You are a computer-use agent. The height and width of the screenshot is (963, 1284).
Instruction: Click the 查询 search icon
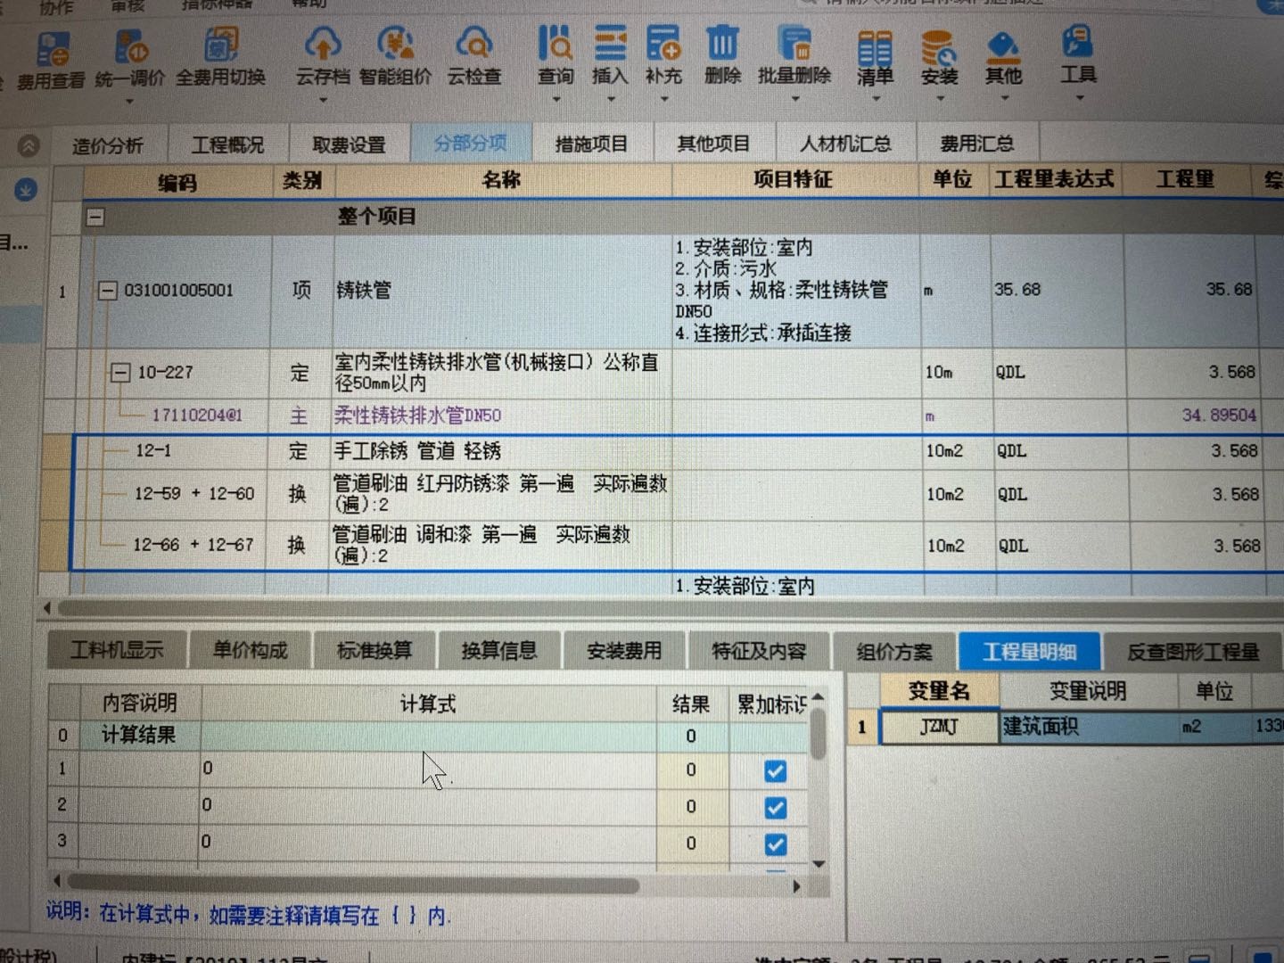click(555, 43)
